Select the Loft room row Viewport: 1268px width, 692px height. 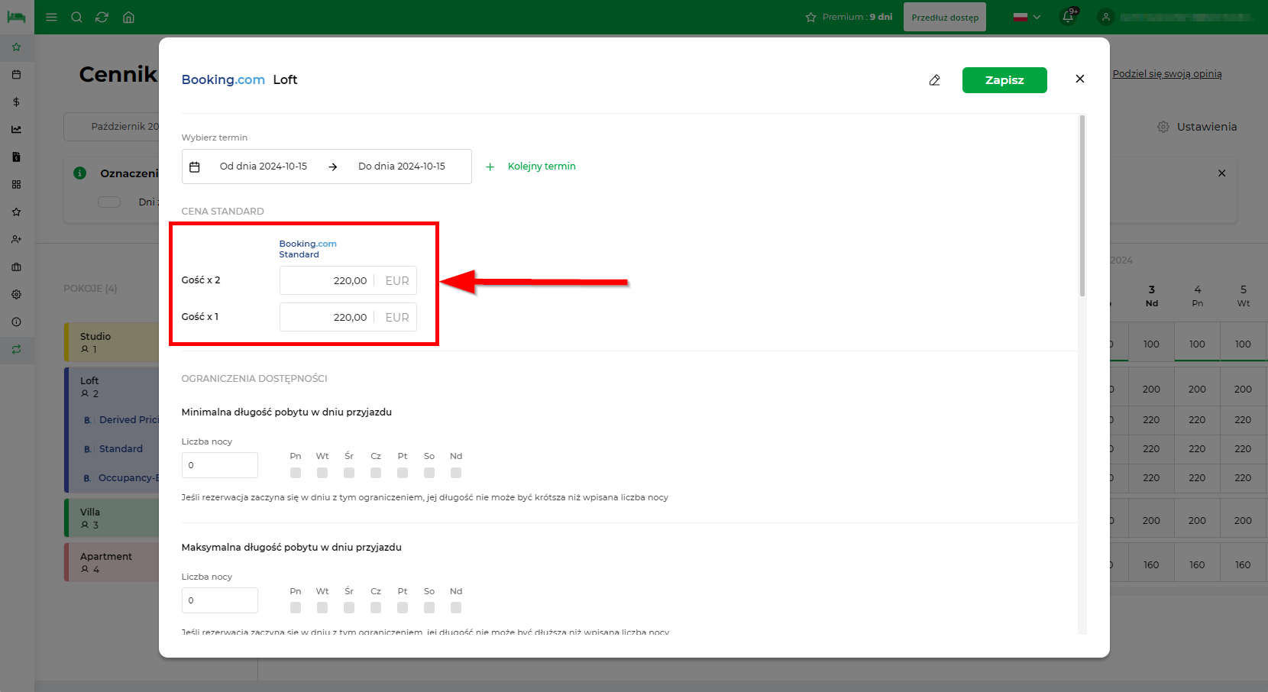click(112, 386)
